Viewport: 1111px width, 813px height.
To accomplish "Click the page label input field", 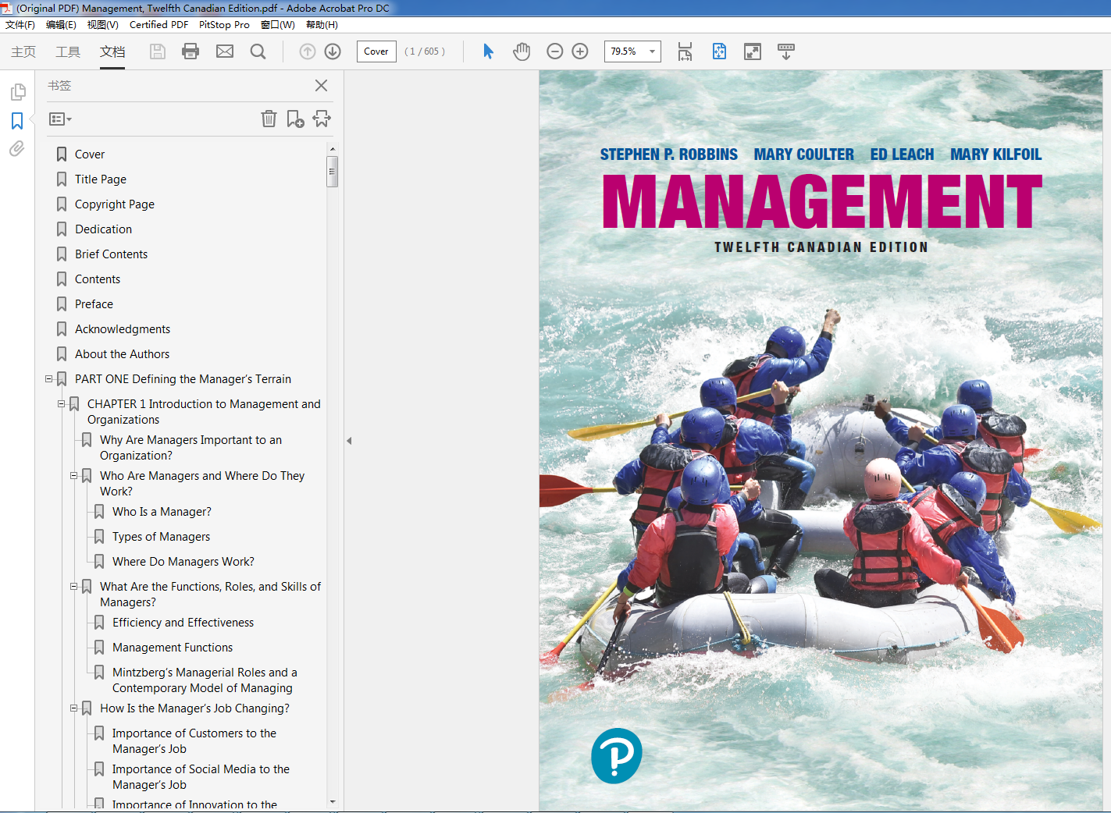I will point(376,51).
